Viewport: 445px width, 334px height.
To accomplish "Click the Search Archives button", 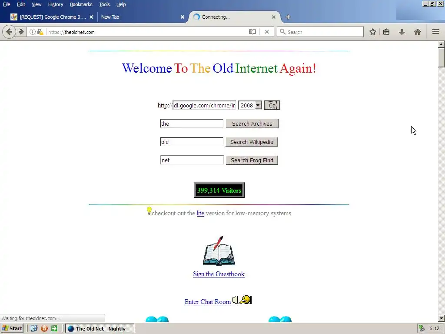I will (x=252, y=124).
